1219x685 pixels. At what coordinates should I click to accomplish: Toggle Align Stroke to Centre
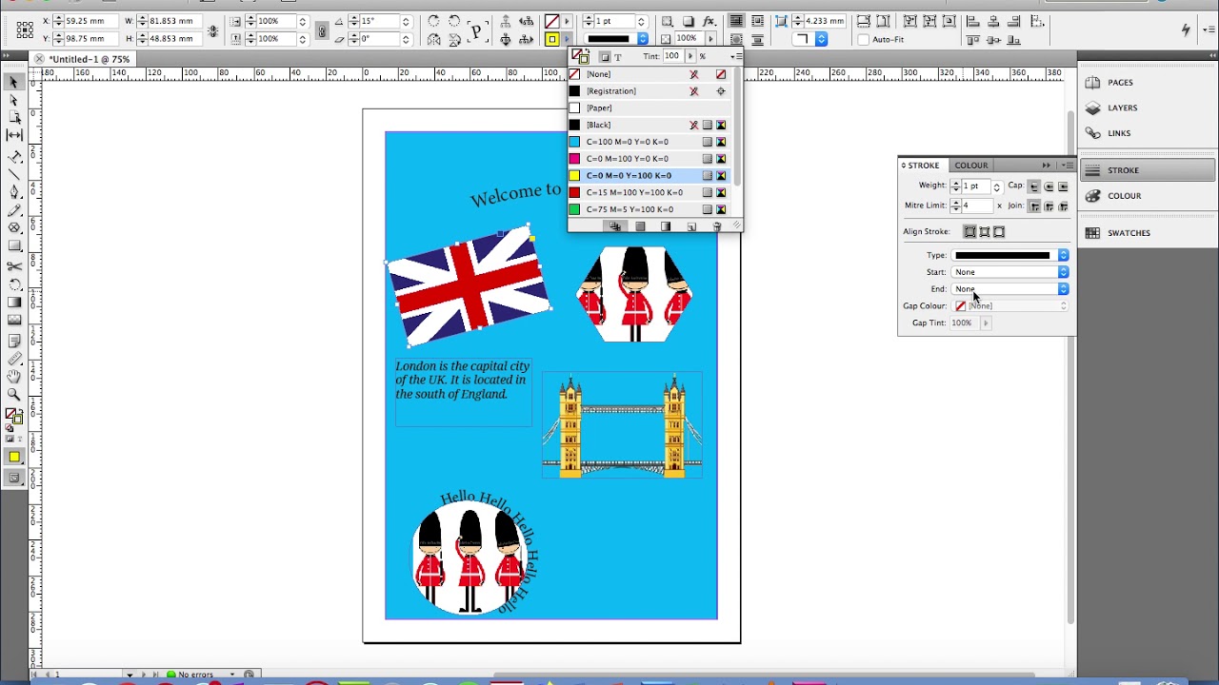coord(969,232)
